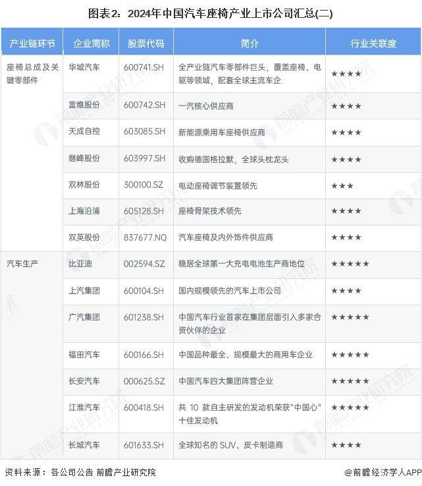Select company name 江淮汽车

pos(84,408)
